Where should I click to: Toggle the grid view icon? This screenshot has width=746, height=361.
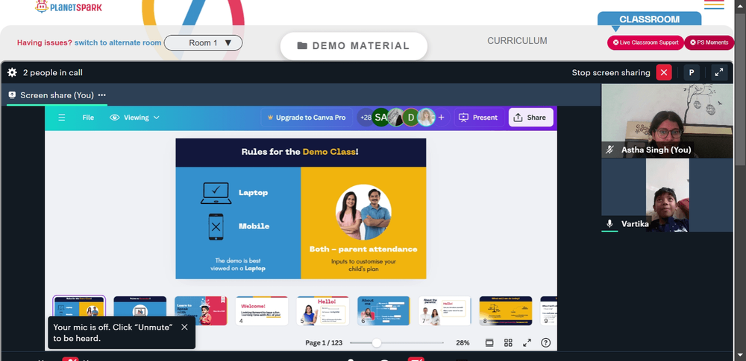[508, 342]
